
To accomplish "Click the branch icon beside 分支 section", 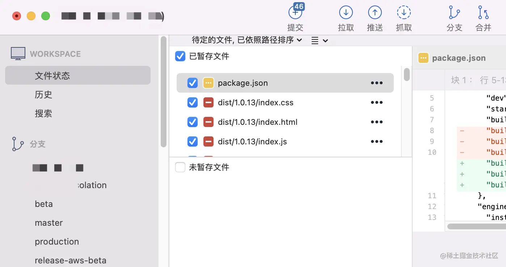I will click(18, 144).
